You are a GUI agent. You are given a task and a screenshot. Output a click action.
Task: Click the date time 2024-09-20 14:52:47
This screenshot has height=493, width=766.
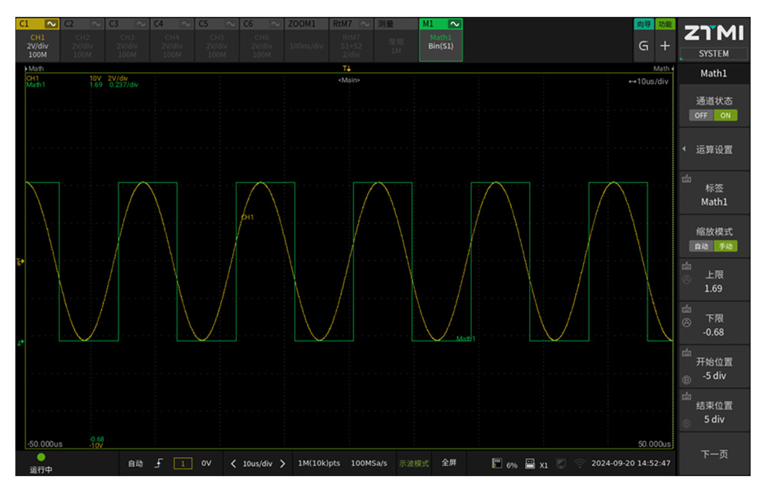[630, 462]
